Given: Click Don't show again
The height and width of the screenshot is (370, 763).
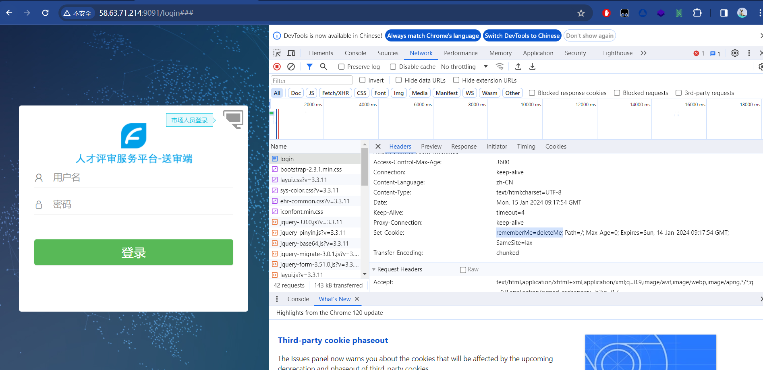Looking at the screenshot, I should click(590, 36).
